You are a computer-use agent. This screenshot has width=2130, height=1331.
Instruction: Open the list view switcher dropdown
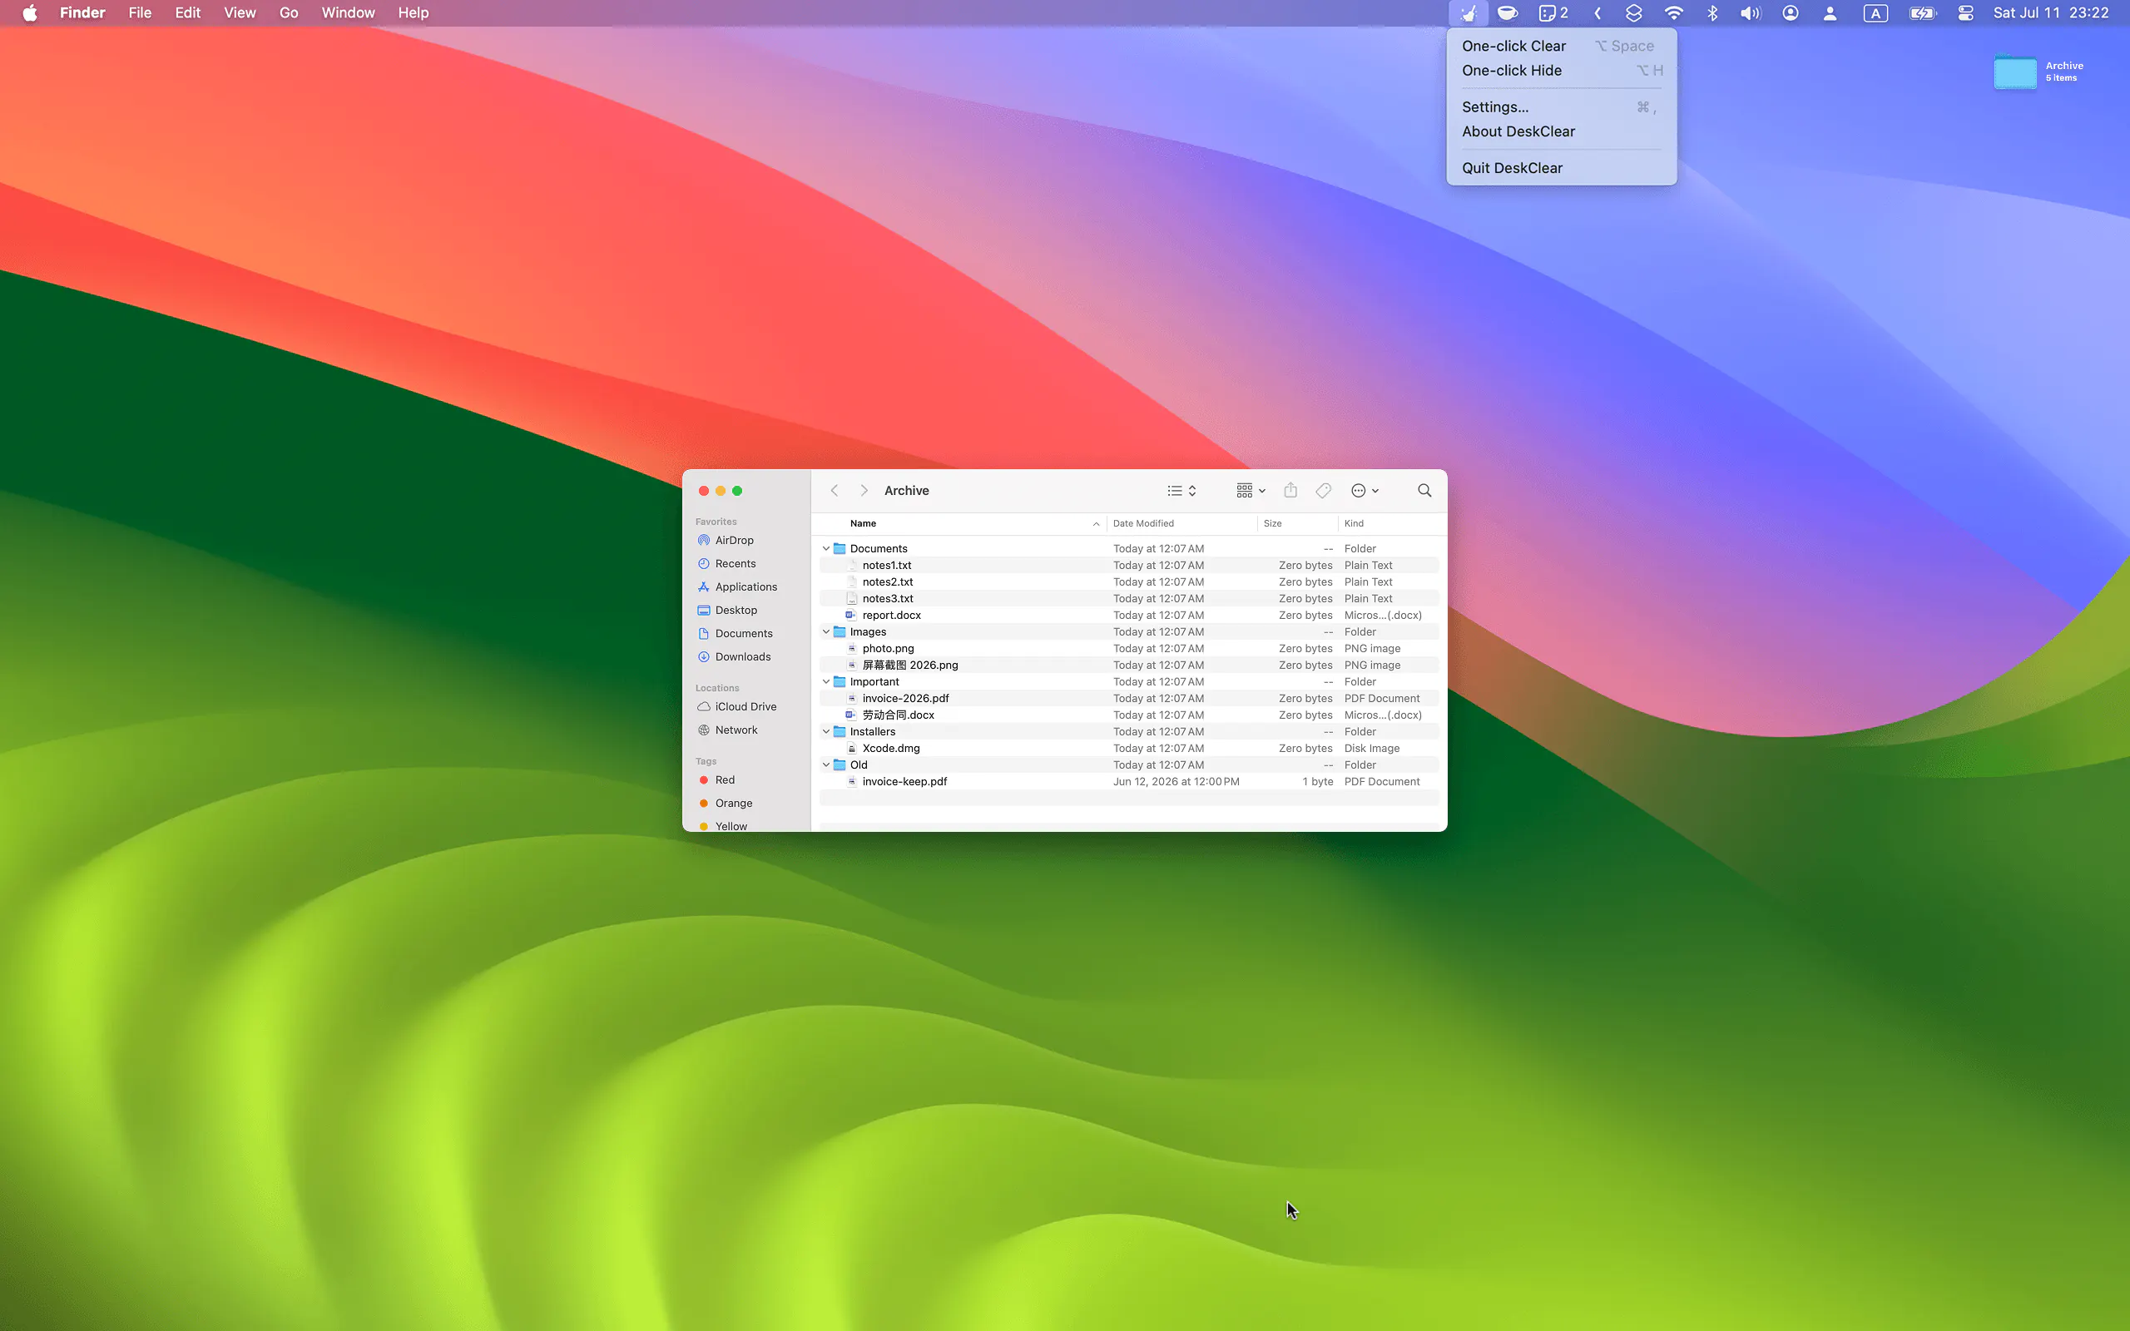1181,490
